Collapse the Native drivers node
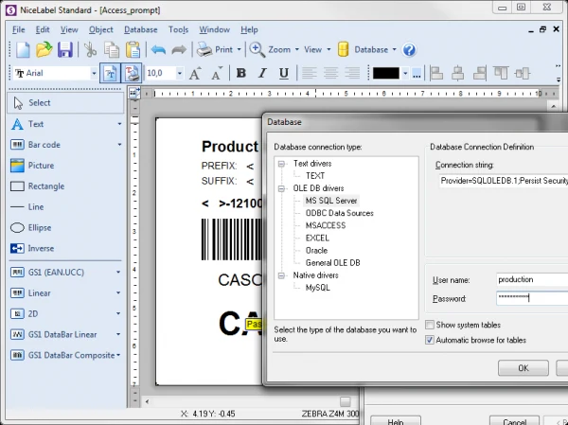Viewport: 568px width, 425px height. 281,275
